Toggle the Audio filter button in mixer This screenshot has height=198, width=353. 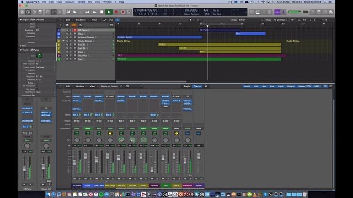tap(247, 86)
